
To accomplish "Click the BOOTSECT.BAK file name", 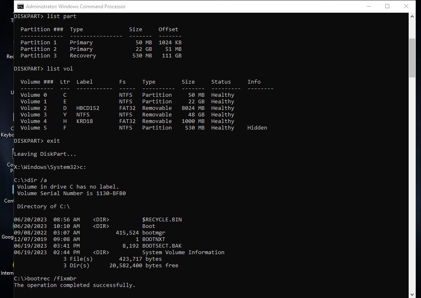I will coord(162,246).
